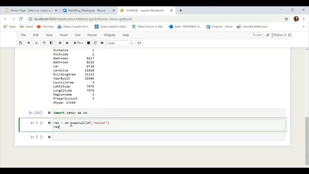The height and width of the screenshot is (174, 309).
Task: Move selected cell down arrow
Action: coord(67,43)
